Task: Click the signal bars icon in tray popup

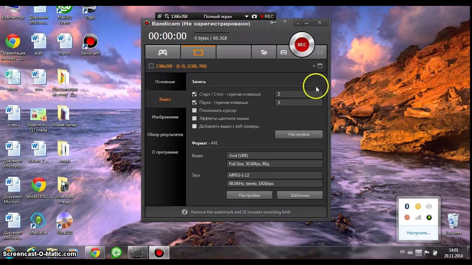Action: [x=418, y=218]
